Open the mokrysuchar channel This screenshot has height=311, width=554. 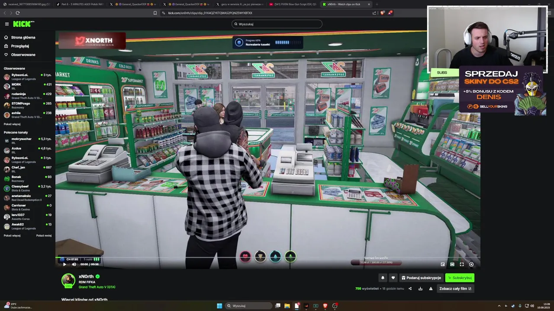tap(28, 141)
